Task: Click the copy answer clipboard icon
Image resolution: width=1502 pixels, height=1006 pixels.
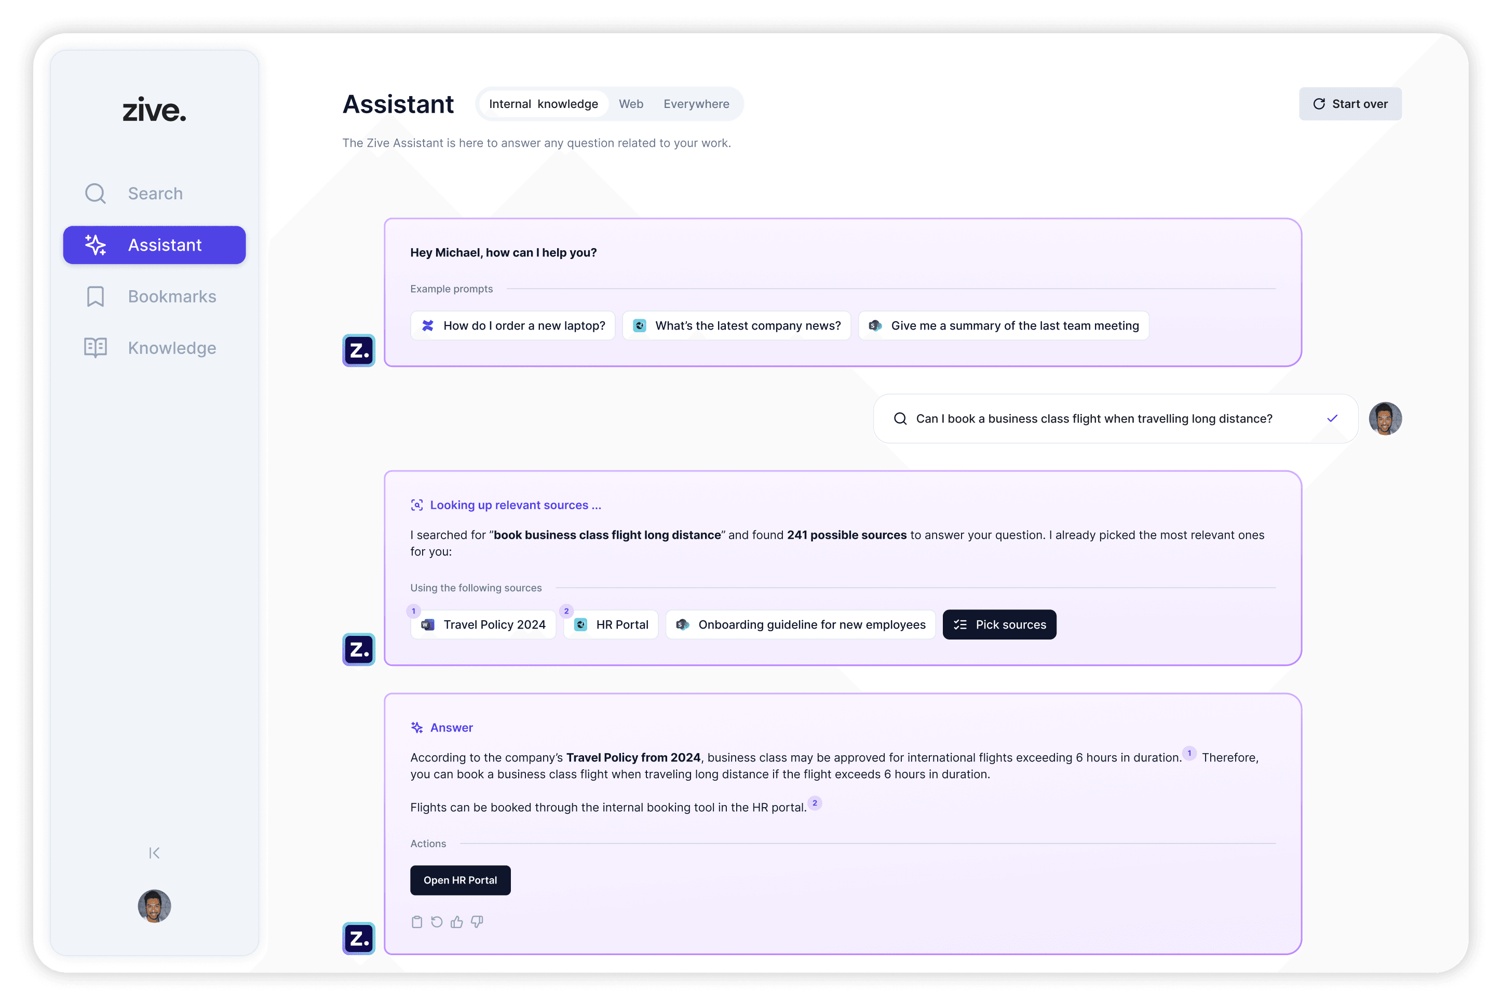Action: pyautogui.click(x=416, y=922)
